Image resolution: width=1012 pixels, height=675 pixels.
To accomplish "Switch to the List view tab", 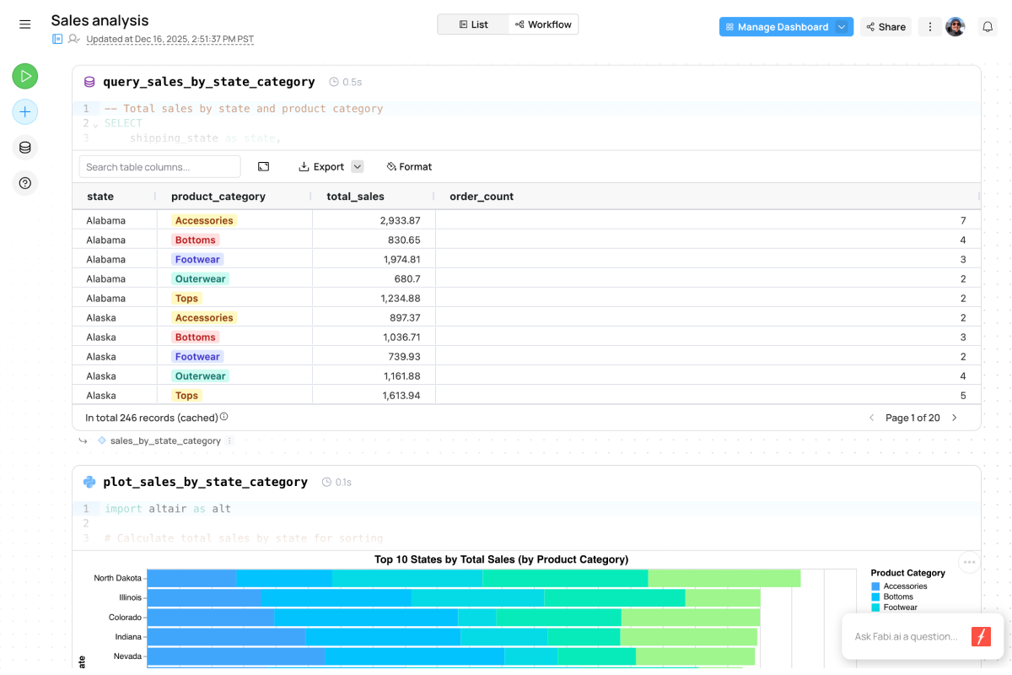I will (x=473, y=24).
